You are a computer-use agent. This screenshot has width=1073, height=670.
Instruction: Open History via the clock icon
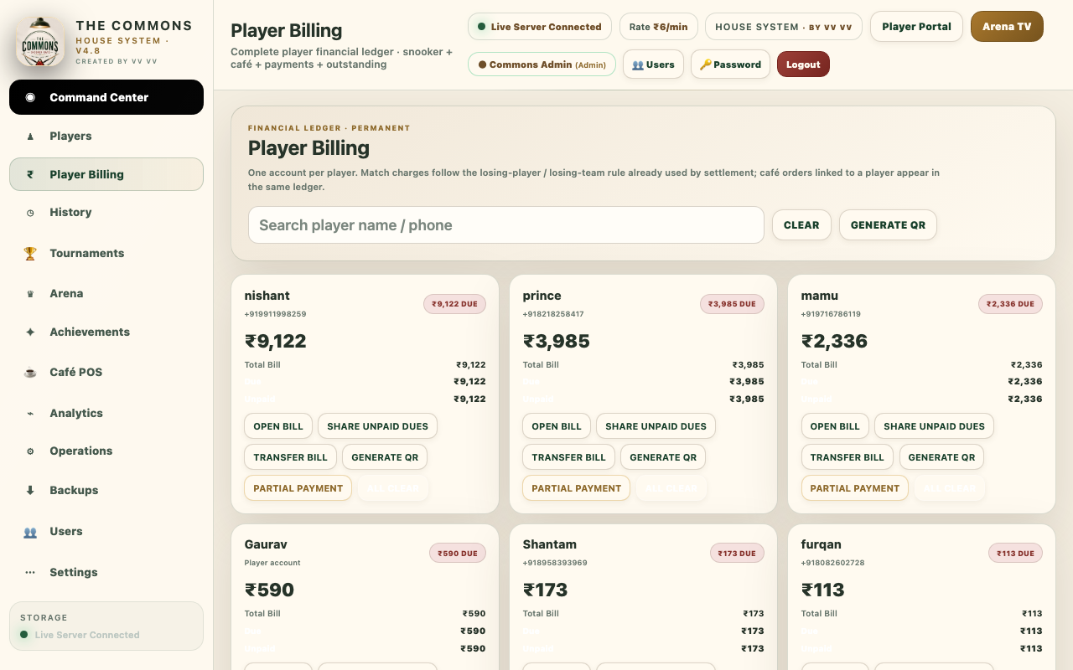coord(30,213)
